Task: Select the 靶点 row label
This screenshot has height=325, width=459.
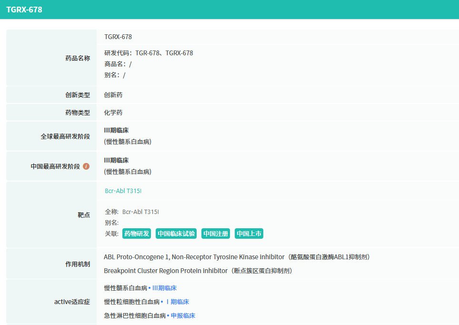Action: (x=84, y=215)
